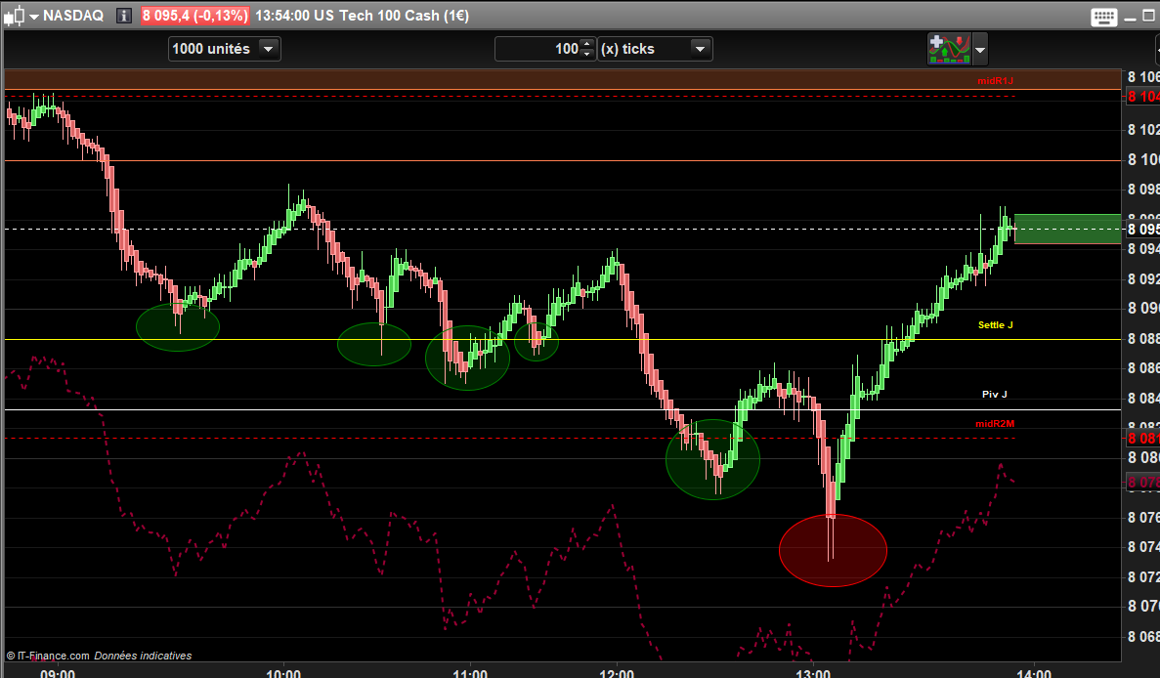Click the 10:00 time axis label

(283, 672)
